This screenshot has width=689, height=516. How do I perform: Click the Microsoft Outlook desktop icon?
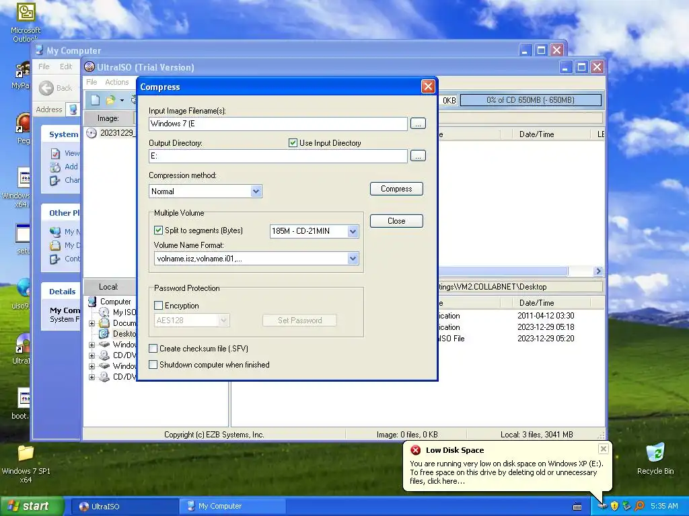pyautogui.click(x=26, y=12)
